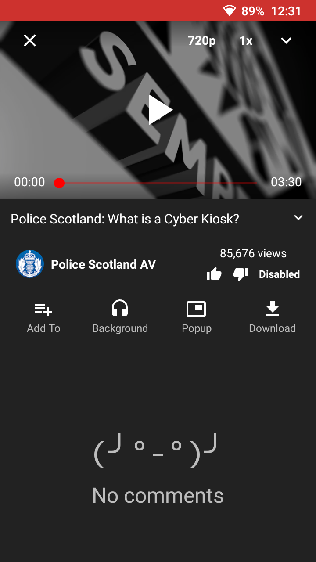Open the Police Scotland AV channel name

[x=103, y=264]
